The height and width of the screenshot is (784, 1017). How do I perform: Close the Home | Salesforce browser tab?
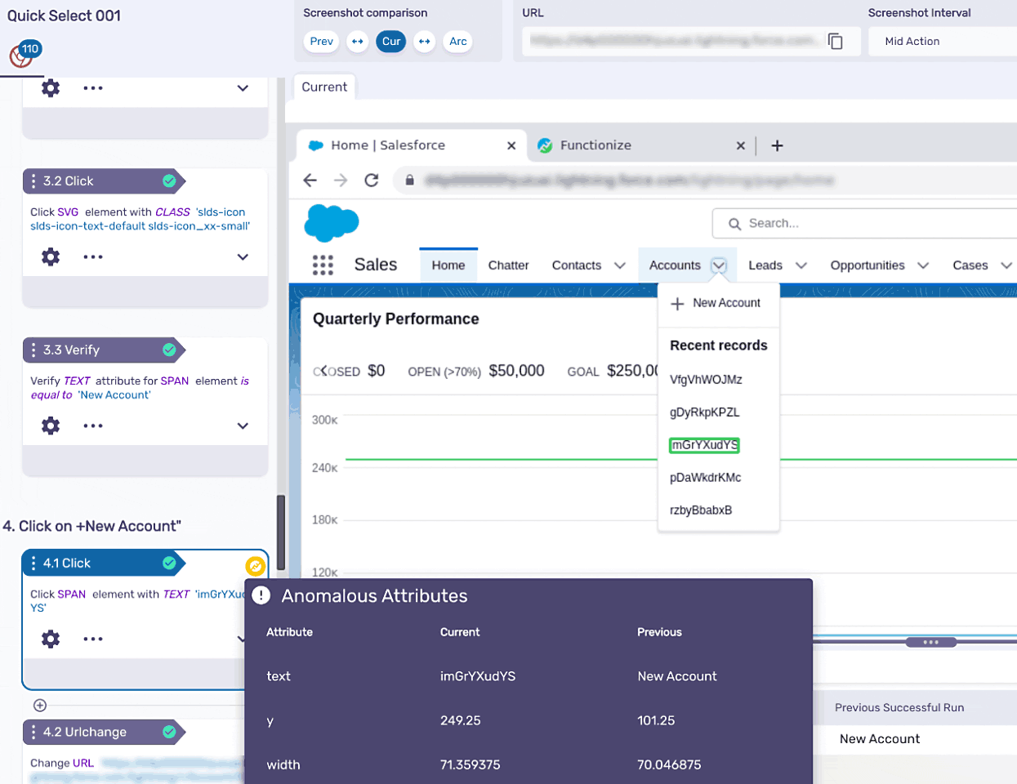(511, 145)
